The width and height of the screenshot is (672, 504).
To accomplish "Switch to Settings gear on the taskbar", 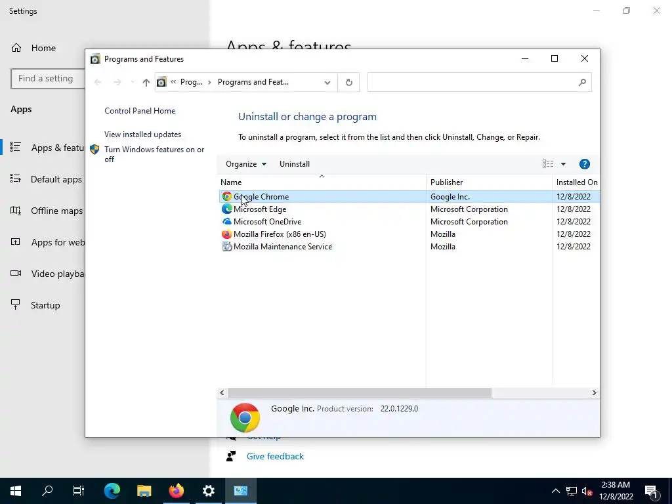I will [x=208, y=491].
